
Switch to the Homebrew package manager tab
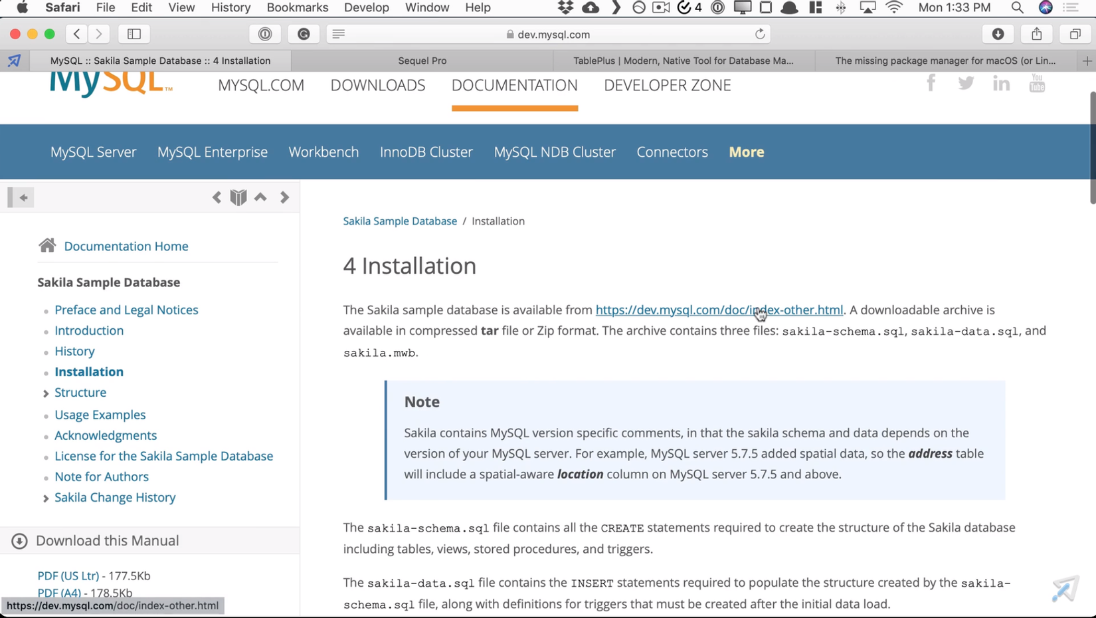[945, 60]
